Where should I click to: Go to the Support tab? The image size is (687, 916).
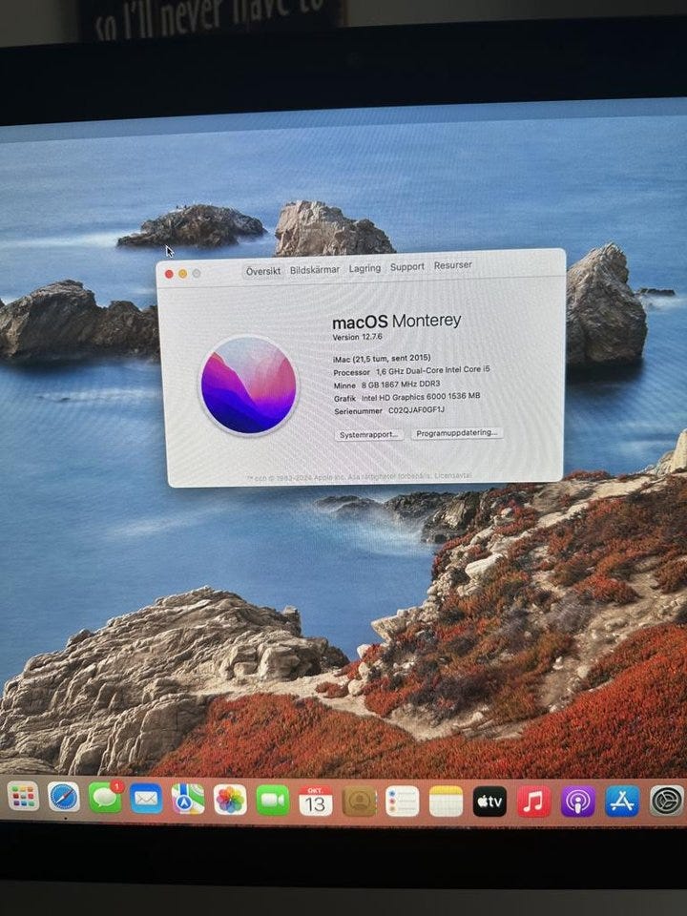pos(407,266)
